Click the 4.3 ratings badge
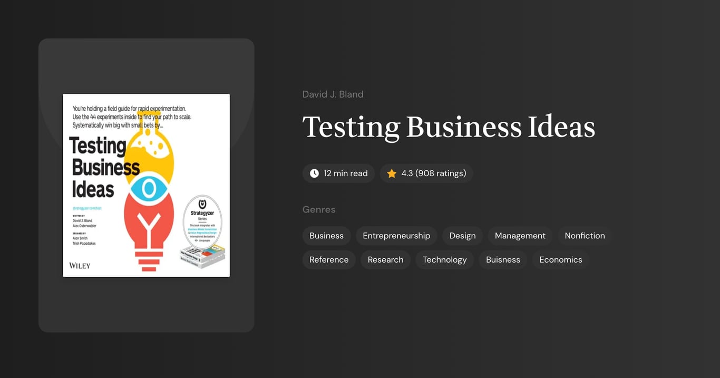720x378 pixels. point(426,173)
